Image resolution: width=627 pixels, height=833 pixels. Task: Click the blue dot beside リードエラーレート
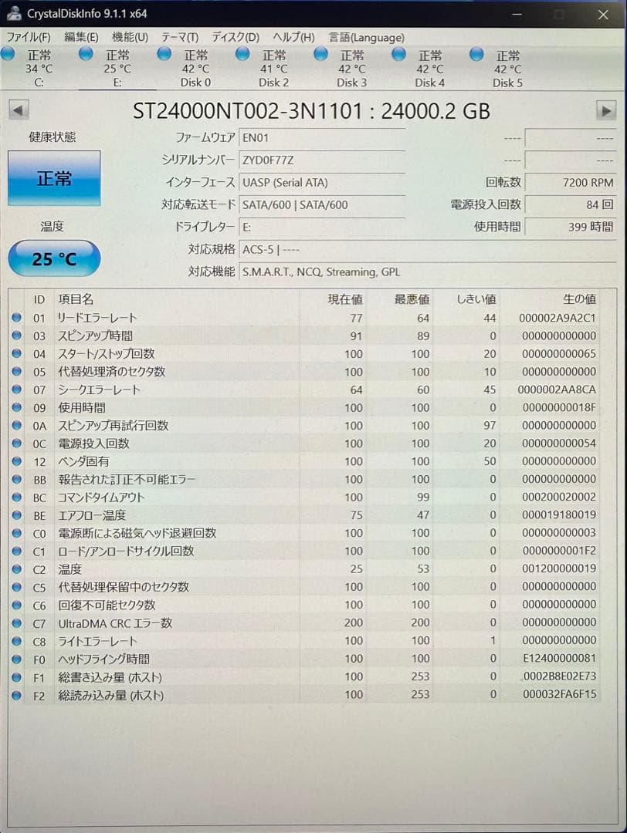17,318
